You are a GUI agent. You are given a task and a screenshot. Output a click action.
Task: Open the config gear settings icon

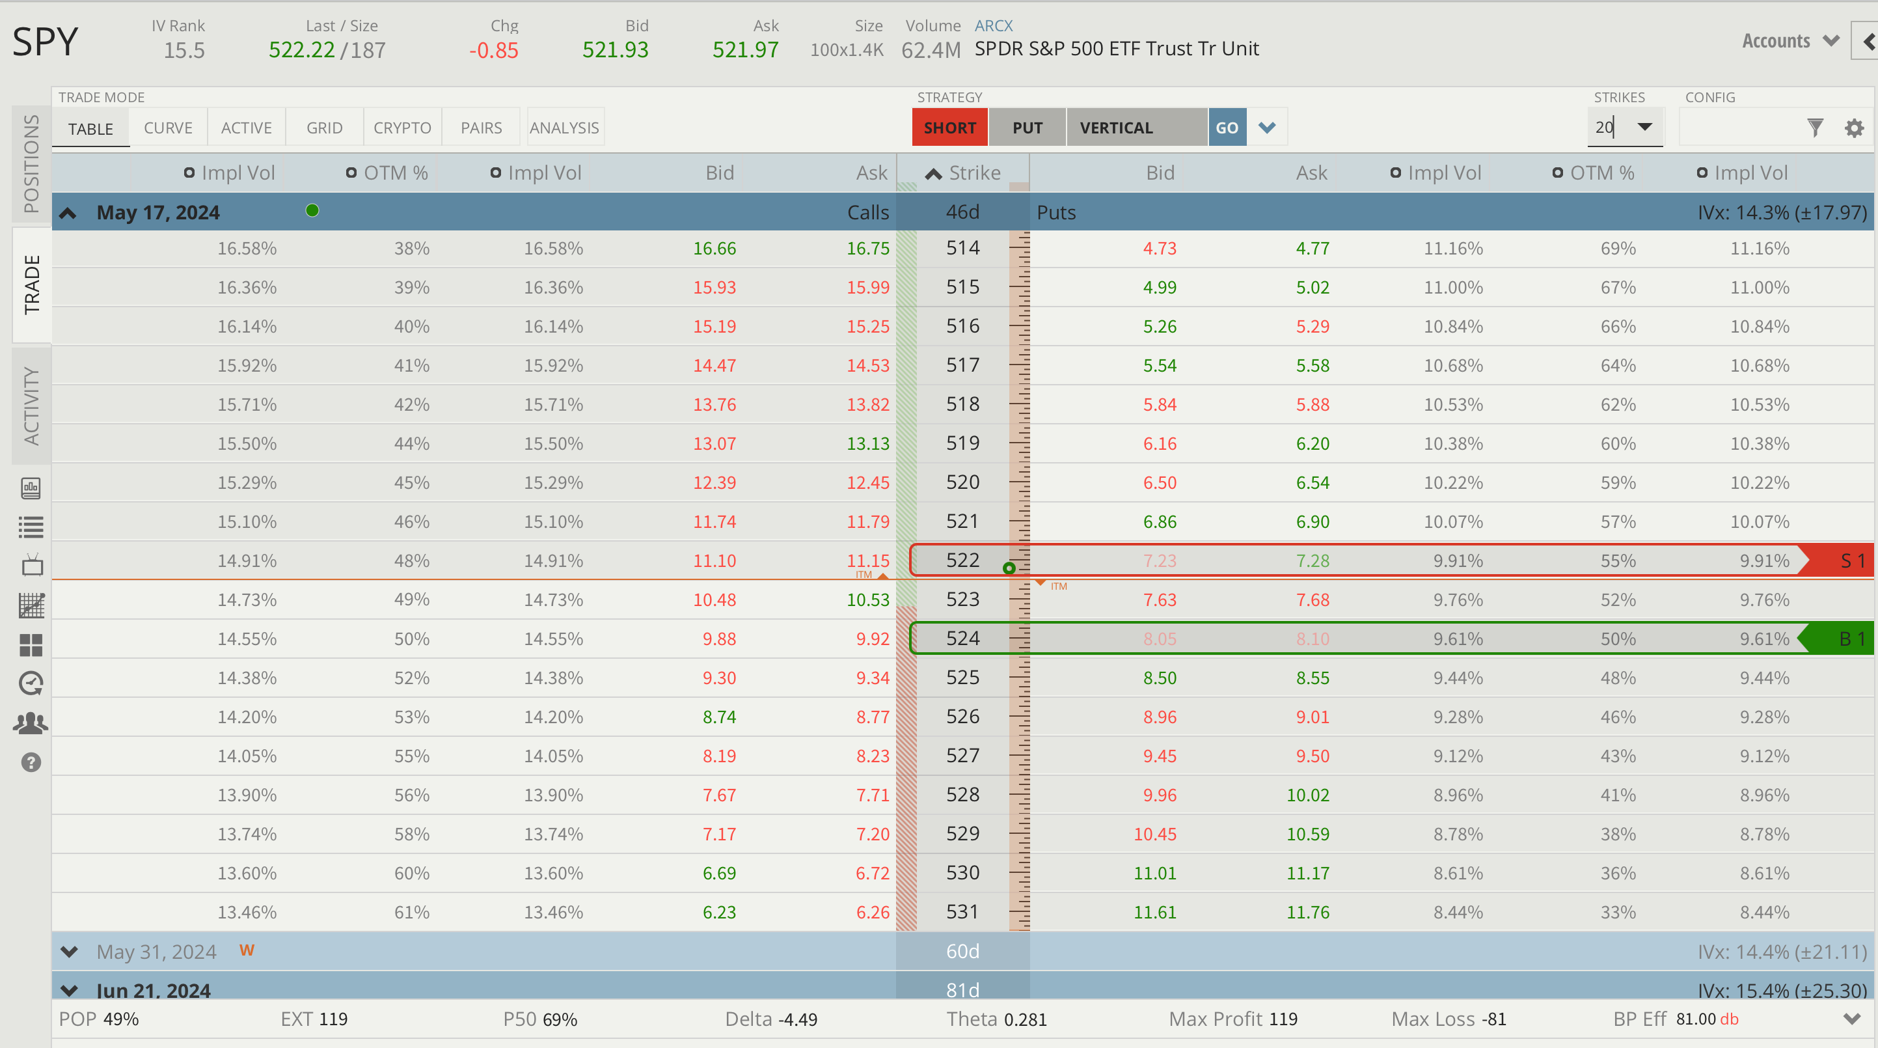point(1854,128)
